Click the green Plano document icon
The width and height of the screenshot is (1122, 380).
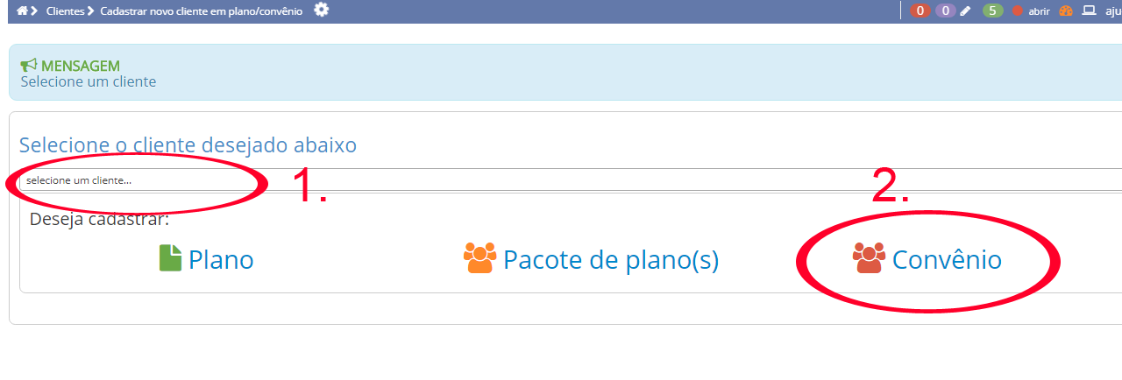[170, 258]
